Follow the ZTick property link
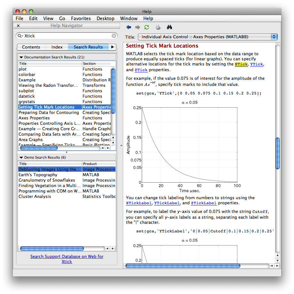The height and width of the screenshot is (294, 294). pyautogui.click(x=141, y=70)
